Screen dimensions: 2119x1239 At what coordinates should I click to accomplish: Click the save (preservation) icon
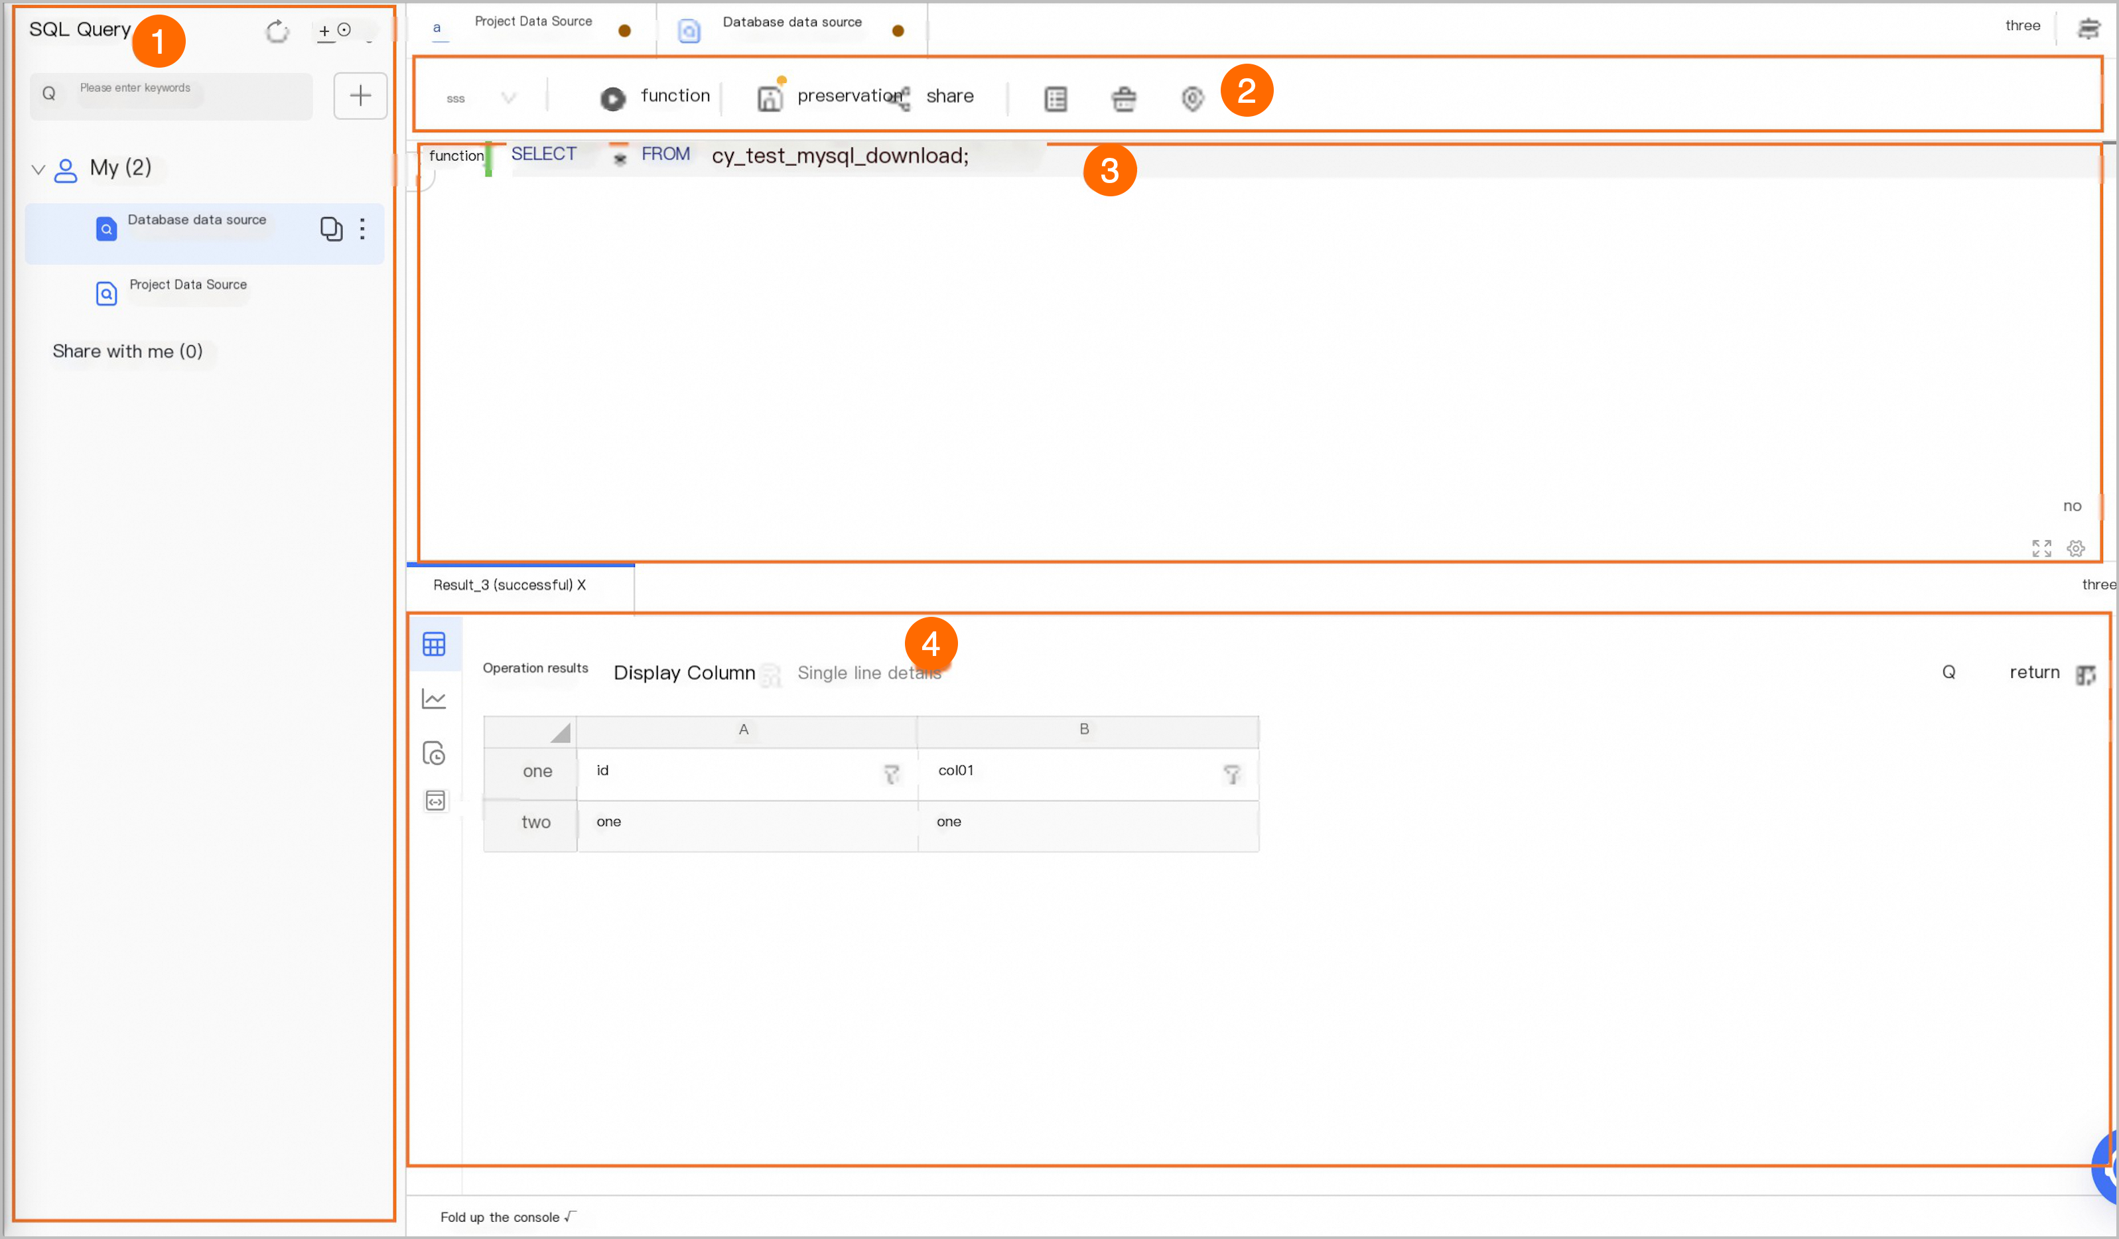(x=770, y=98)
